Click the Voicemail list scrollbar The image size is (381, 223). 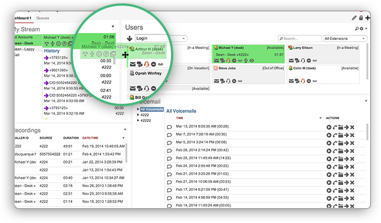367,132
